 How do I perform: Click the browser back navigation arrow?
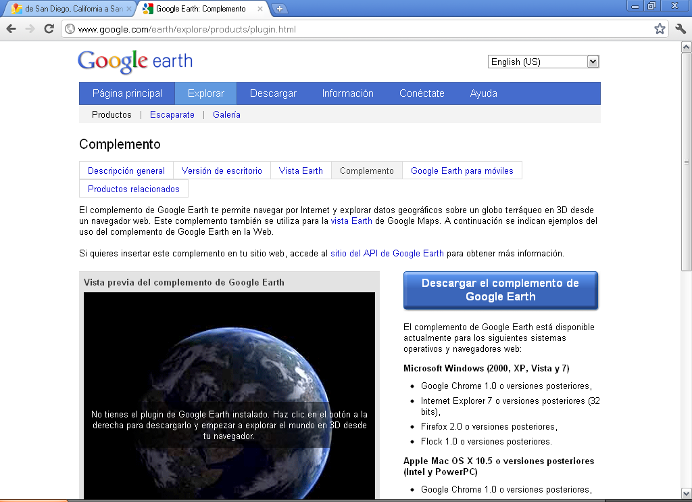[x=11, y=29]
